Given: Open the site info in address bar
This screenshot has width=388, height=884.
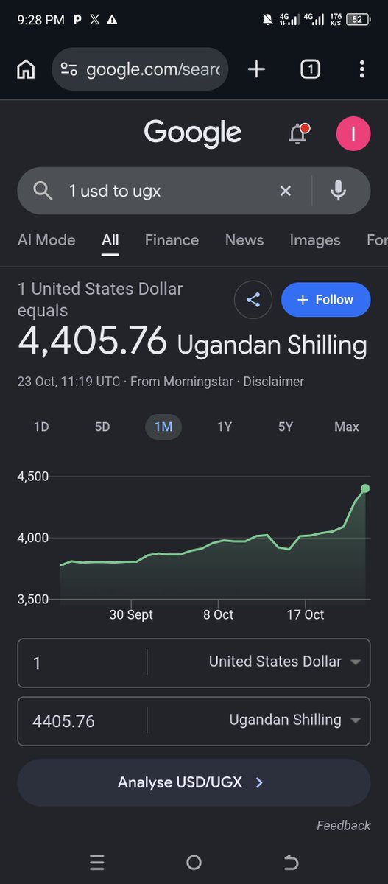Looking at the screenshot, I should click(69, 70).
